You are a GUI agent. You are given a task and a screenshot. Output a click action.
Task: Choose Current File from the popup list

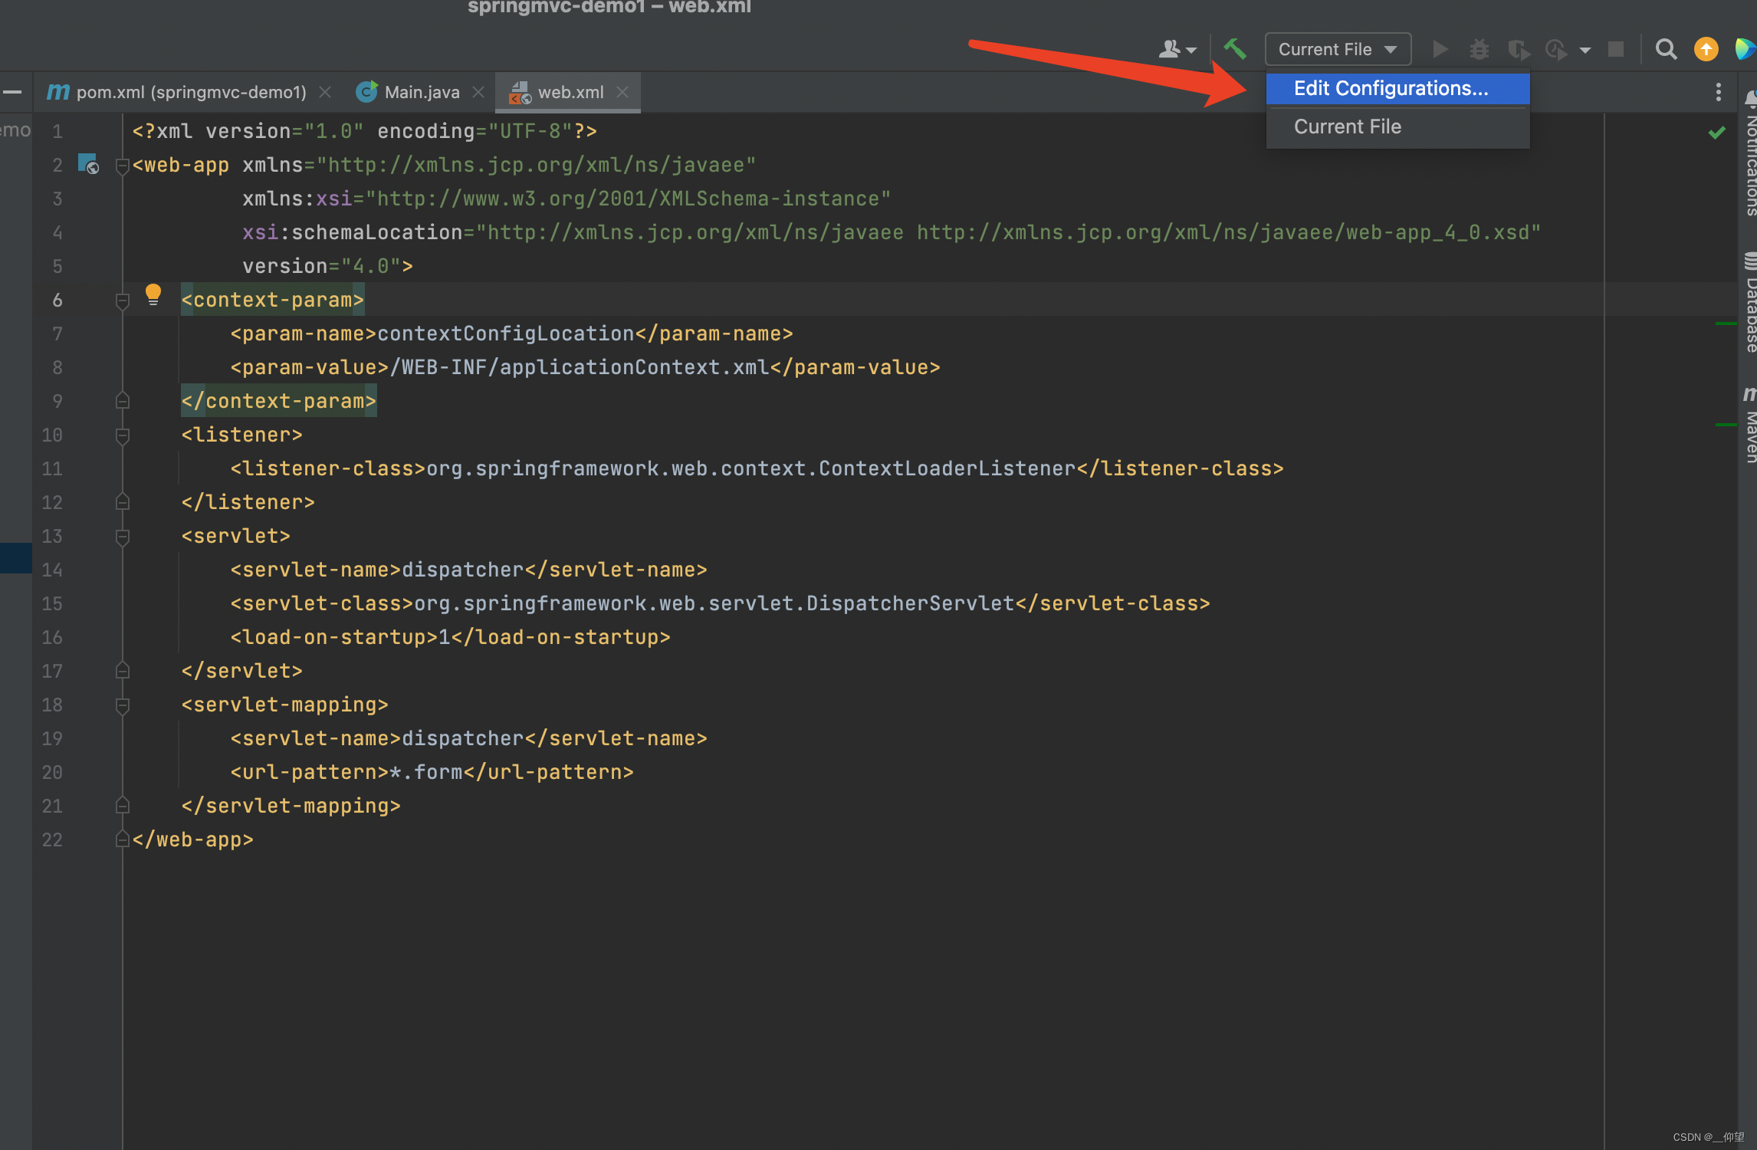click(1347, 127)
